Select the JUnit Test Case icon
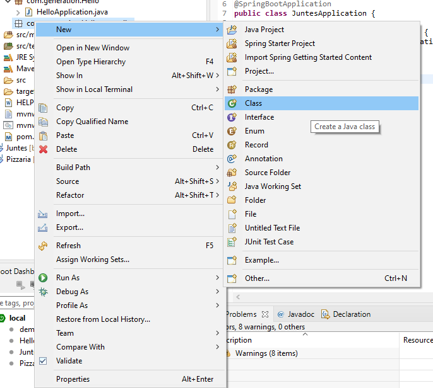This screenshot has height=388, width=433. 232,242
